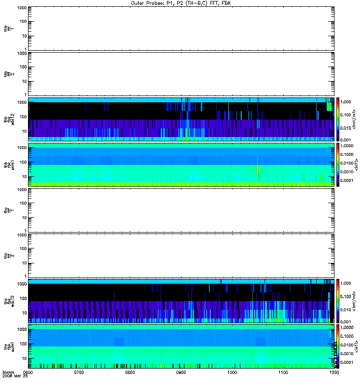Click the 'thb fbk edc12' axis label
The height and width of the screenshot is (386, 362).
(x=9, y=119)
